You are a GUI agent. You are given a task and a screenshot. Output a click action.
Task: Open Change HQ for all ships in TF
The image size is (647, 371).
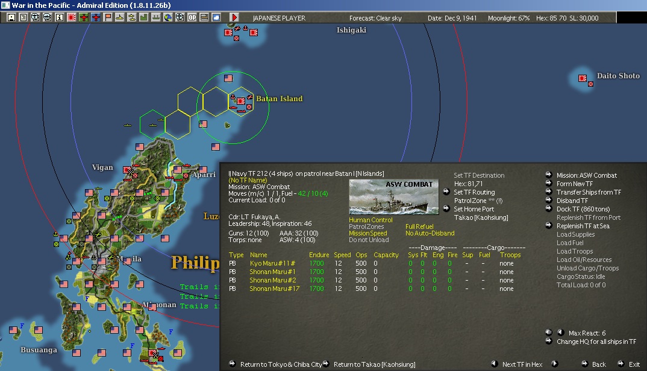[596, 341]
